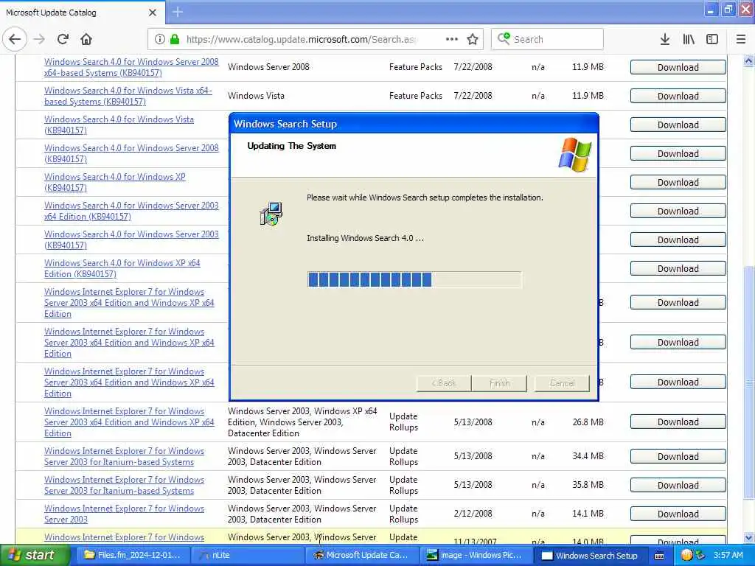Download the 26.8 MB Internet Explorer 7 rollup

tap(678, 422)
